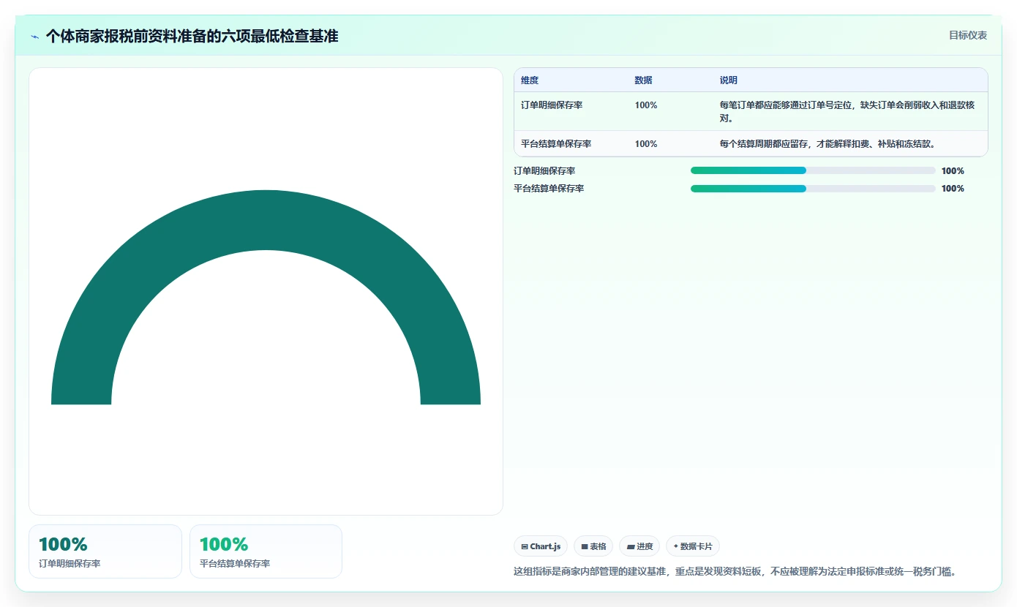
Task: Select the 维度 column header
Action: (530, 80)
